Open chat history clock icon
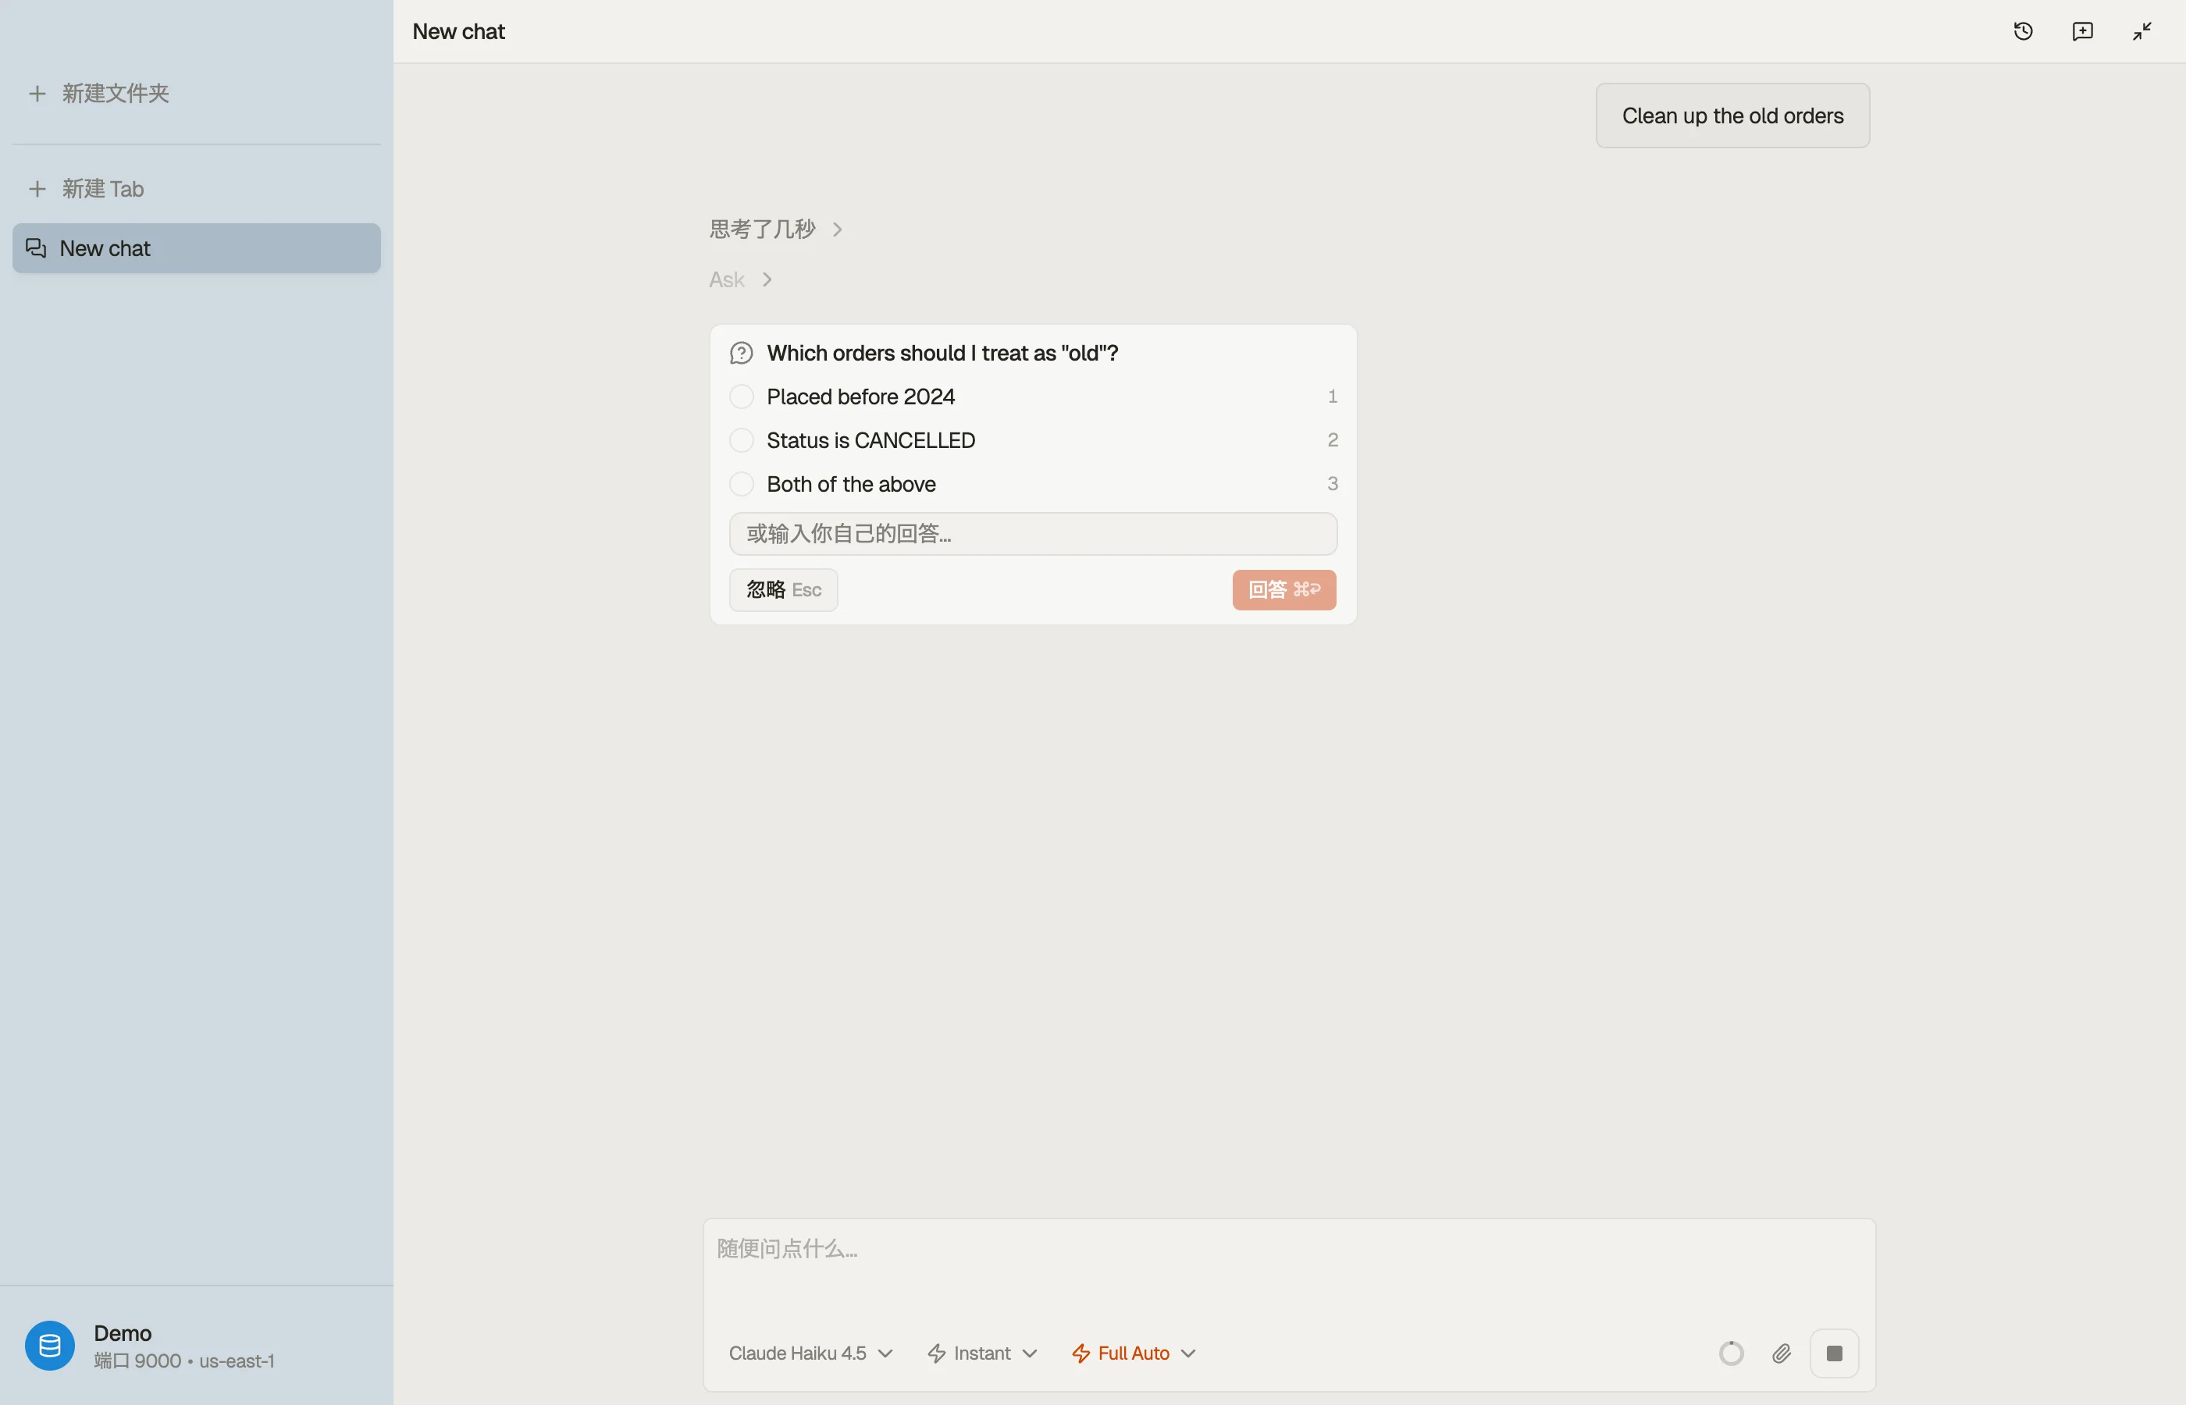The image size is (2186, 1405). tap(2023, 31)
